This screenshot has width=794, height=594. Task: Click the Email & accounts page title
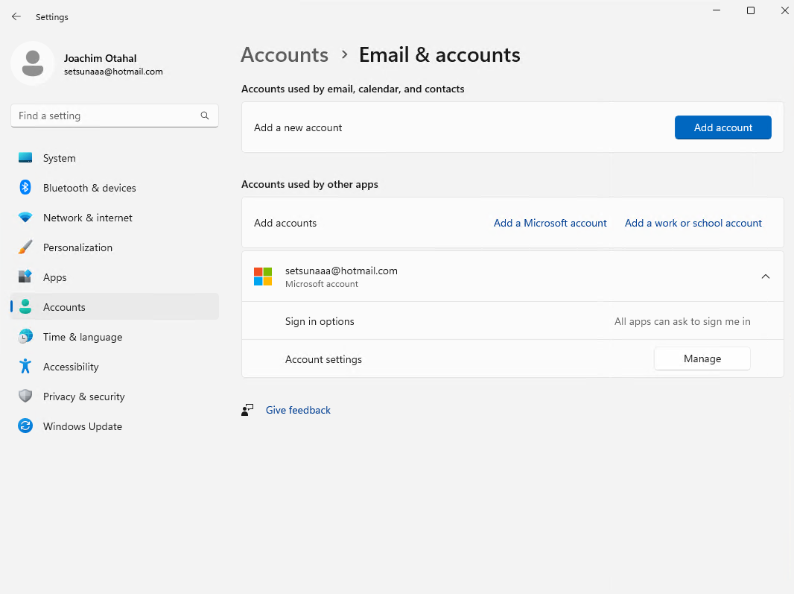[x=439, y=54]
